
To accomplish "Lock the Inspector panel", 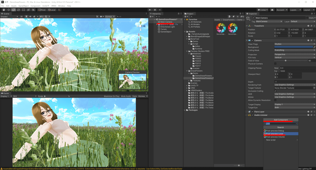I will [x=312, y=13].
